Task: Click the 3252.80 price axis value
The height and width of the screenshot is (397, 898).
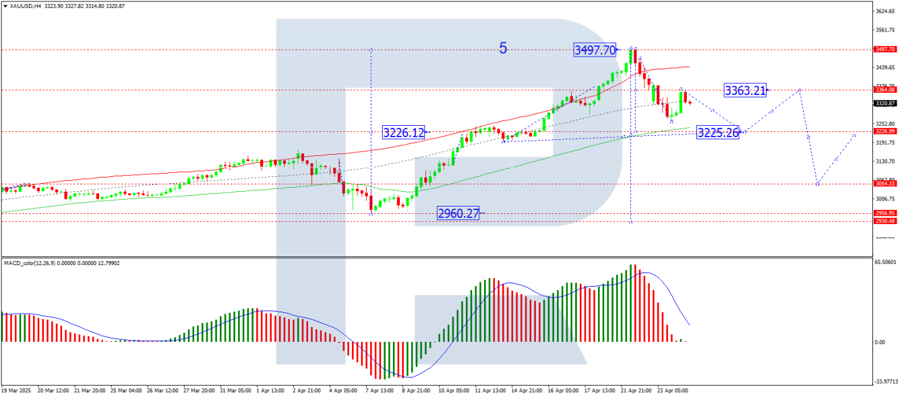Action: (x=885, y=124)
